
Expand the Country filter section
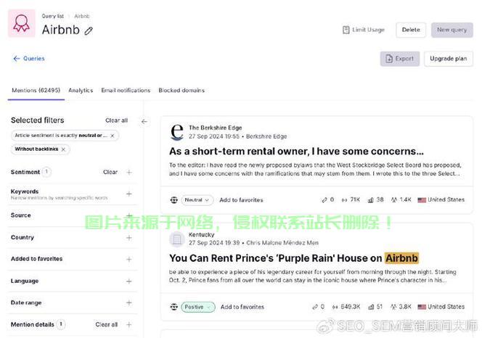(x=129, y=237)
